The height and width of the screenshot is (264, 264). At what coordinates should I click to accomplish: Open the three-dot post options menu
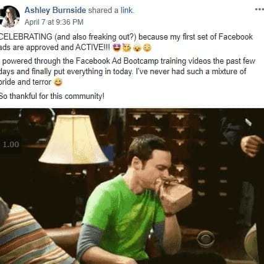(x=260, y=9)
